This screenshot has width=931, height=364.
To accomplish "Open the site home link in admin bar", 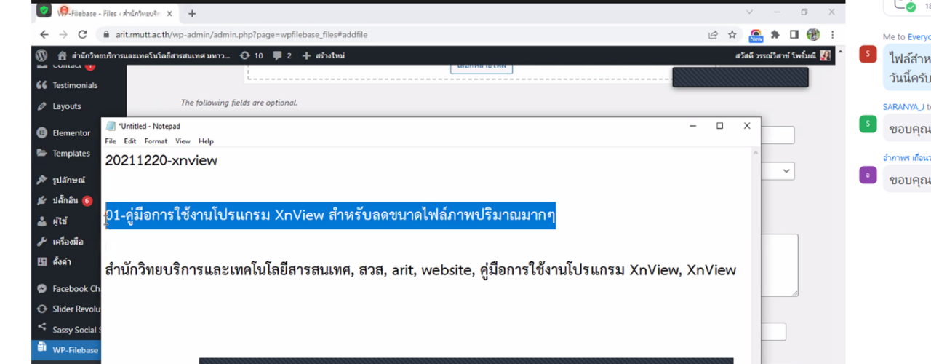I will tap(143, 55).
